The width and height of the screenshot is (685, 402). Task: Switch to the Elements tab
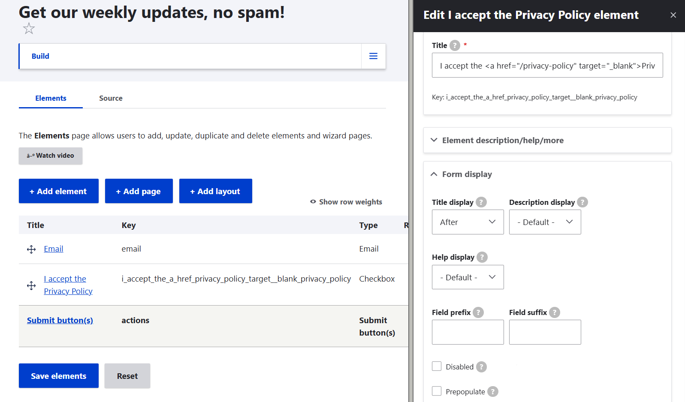(51, 98)
